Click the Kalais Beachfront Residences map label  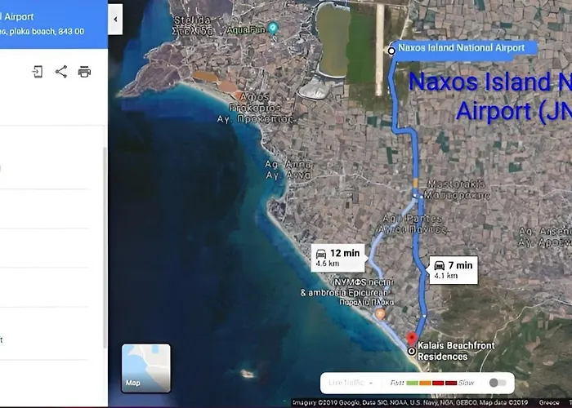[x=455, y=351]
